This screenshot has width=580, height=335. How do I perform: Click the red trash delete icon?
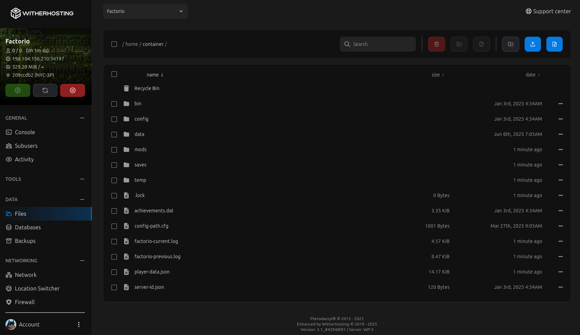(x=436, y=44)
